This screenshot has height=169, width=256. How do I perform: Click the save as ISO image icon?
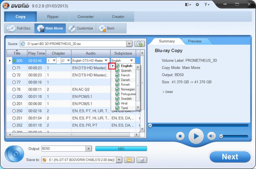pyautogui.click(x=142, y=160)
